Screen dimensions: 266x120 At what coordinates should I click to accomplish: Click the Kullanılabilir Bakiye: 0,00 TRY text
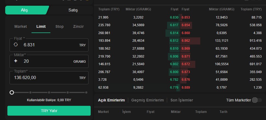(49, 100)
